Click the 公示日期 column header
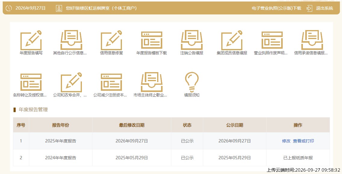 point(235,125)
